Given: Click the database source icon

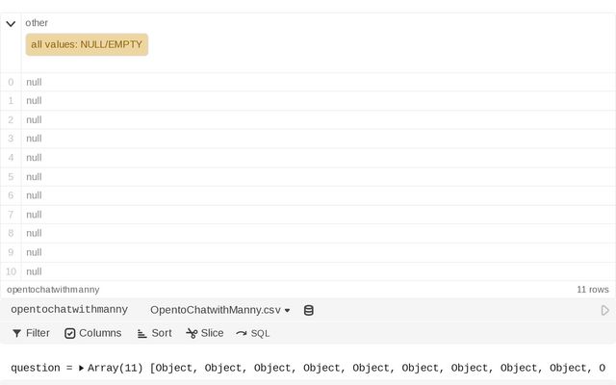Looking at the screenshot, I should [x=309, y=311].
